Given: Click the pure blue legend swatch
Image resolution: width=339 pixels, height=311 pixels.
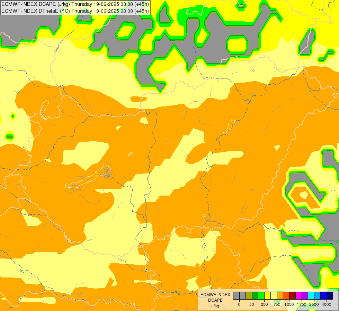Looking at the screenshot, I should (324, 296).
